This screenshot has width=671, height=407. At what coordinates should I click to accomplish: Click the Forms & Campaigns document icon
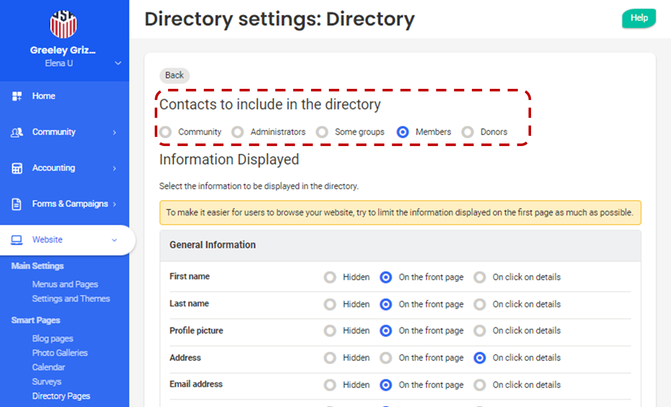coord(17,204)
